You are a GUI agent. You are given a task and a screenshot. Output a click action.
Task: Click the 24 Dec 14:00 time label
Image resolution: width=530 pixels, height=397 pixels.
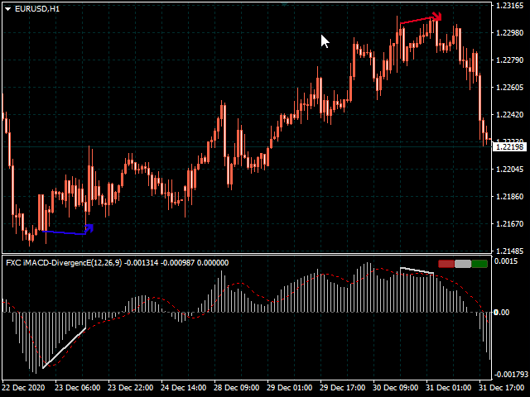[x=184, y=388]
